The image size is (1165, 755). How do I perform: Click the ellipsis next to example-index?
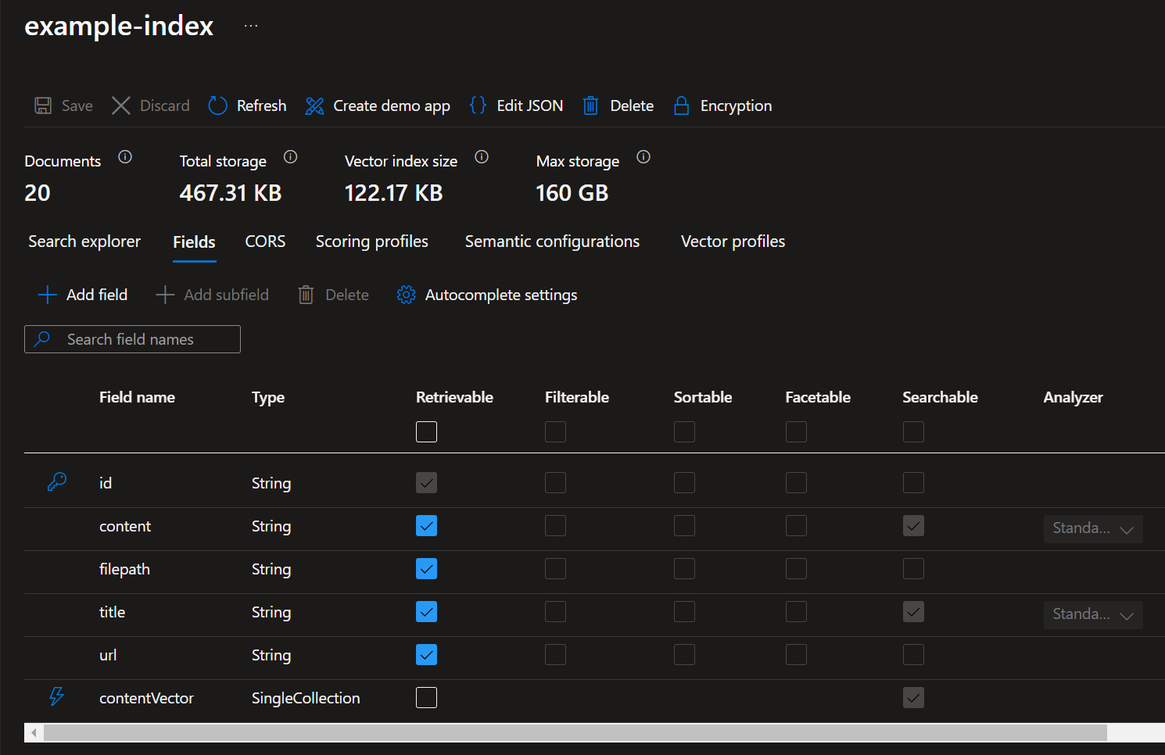tap(251, 26)
